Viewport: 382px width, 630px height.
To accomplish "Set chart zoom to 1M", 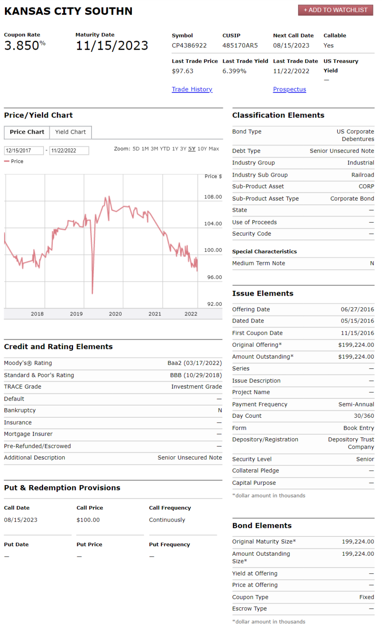I will click(x=145, y=149).
